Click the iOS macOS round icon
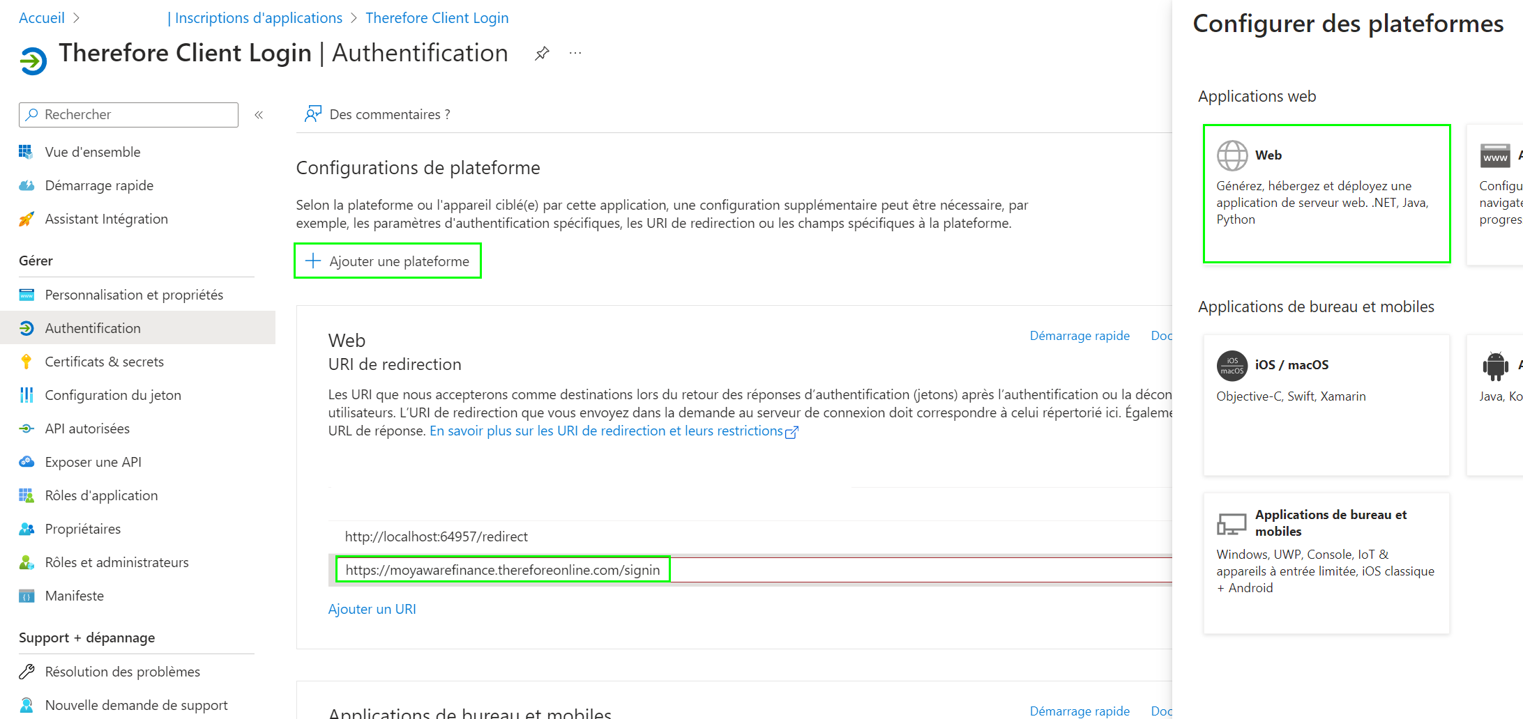Screen dimensions: 1523x719 click(x=1232, y=365)
